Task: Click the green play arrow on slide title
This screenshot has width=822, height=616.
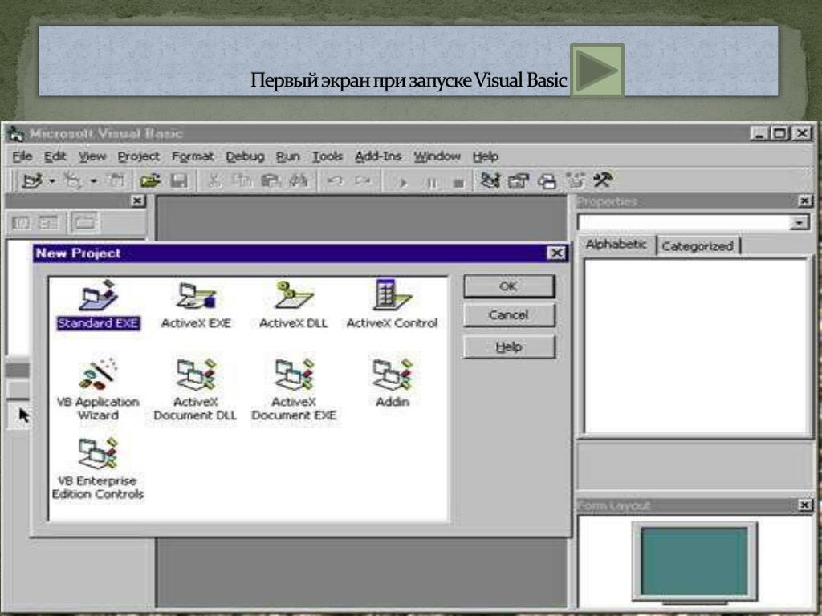Action: point(597,70)
